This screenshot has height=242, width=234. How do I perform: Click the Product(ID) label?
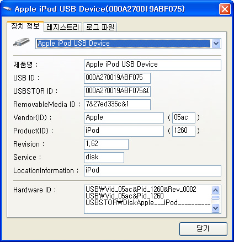tap(33, 131)
